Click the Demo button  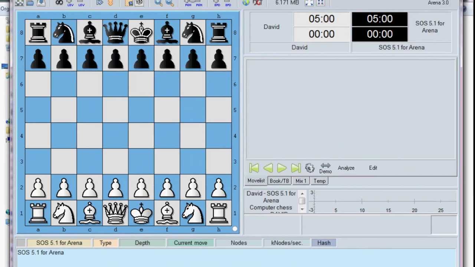pyautogui.click(x=325, y=168)
